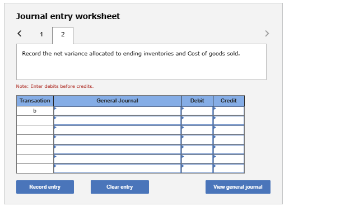
Task: Click the General Journal column header
Action: click(x=117, y=101)
